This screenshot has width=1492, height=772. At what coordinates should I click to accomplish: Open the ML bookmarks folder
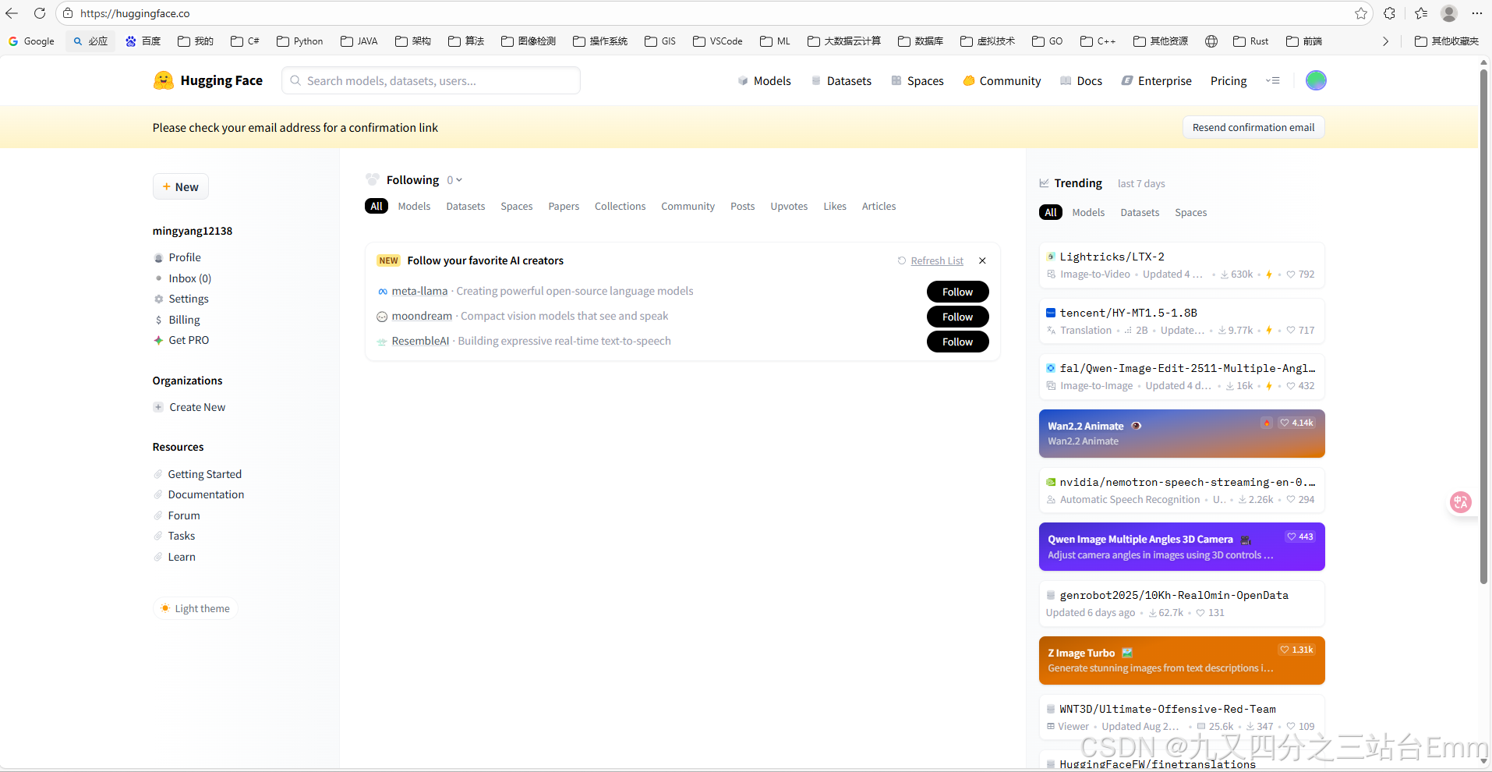tap(775, 41)
